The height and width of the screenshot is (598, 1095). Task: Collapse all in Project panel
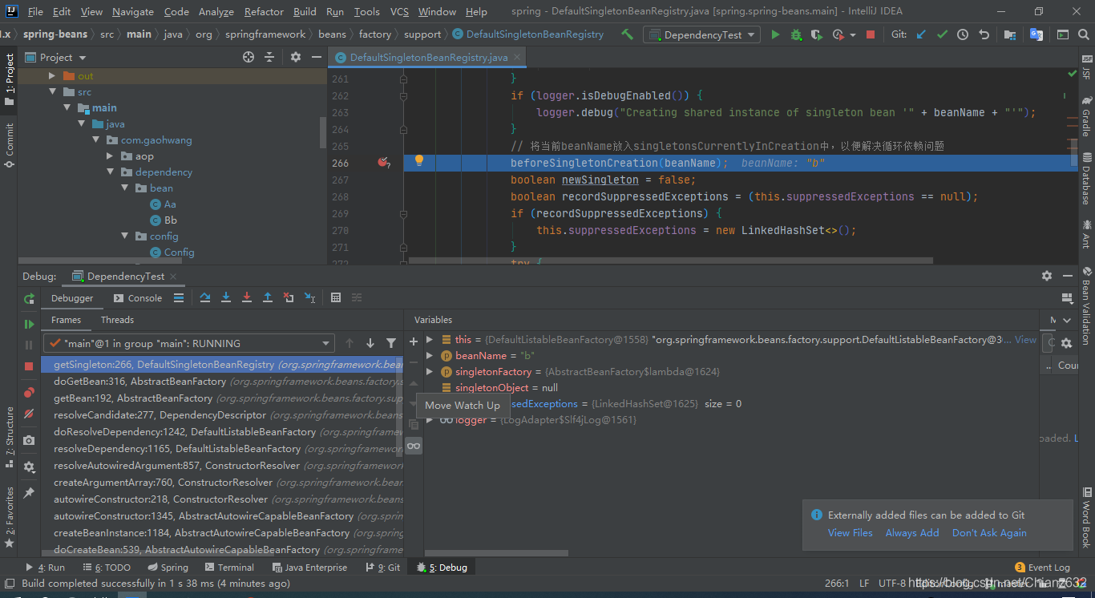tap(269, 57)
